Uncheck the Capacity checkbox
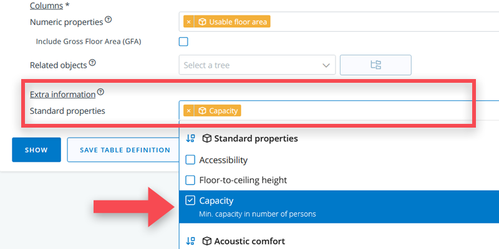 coord(191,200)
